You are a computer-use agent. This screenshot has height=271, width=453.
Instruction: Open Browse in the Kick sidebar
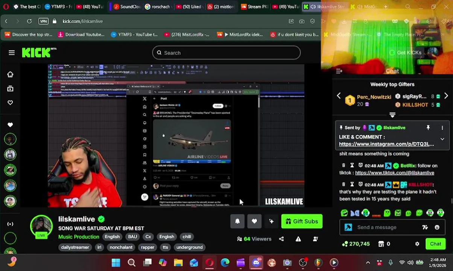[x=10, y=88]
